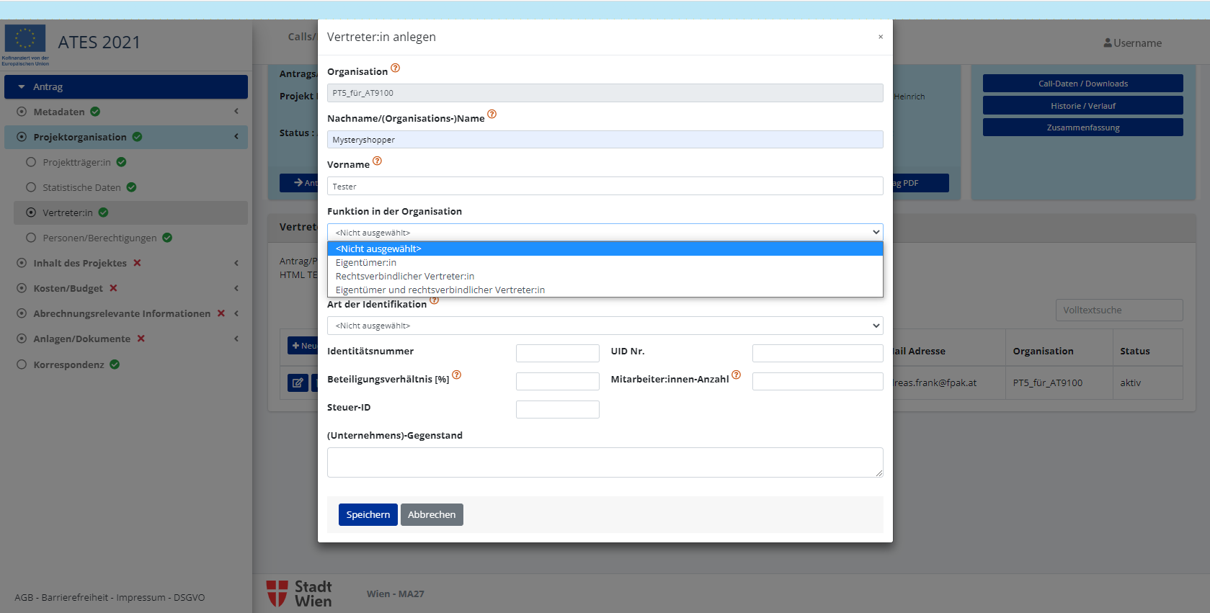Click help icon beside Nachname/(Organisations-)Name
Viewport: 1210px width, 613px height.
pyautogui.click(x=491, y=115)
